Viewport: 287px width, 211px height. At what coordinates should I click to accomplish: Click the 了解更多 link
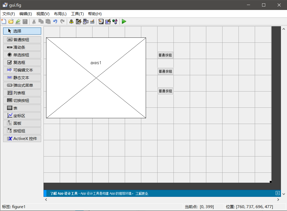142,193
